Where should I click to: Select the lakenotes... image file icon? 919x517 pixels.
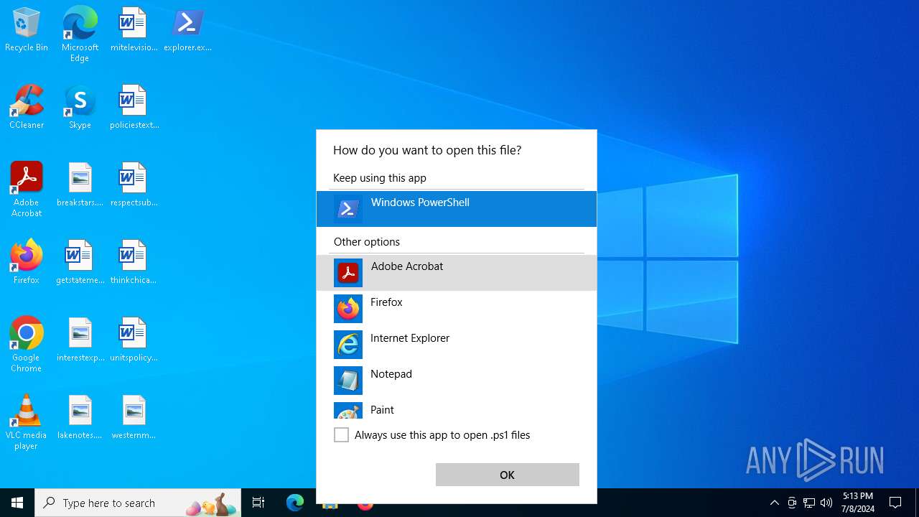(80, 418)
